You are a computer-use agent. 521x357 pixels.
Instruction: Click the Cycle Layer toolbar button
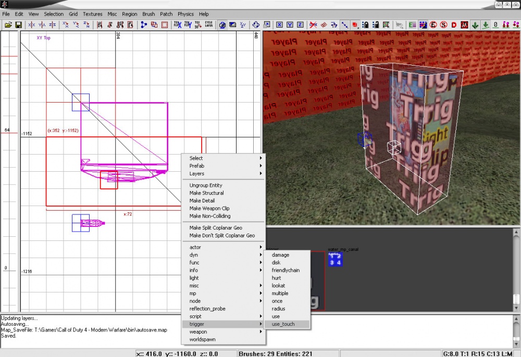[x=209, y=24]
